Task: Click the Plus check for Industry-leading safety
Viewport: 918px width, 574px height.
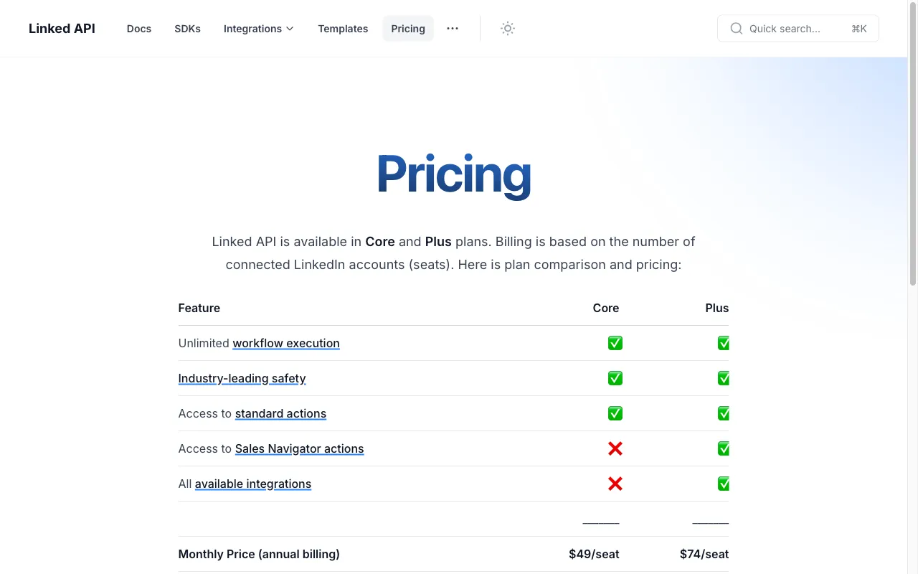Action: (723, 378)
